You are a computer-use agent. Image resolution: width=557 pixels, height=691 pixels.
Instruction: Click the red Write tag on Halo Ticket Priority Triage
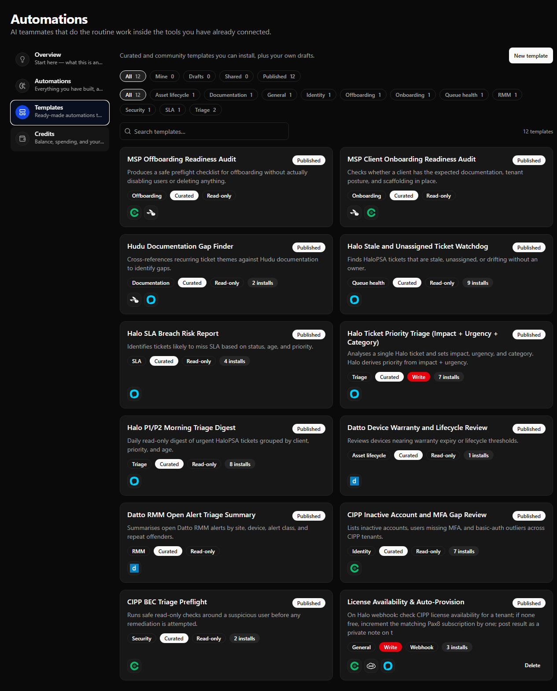tap(419, 377)
